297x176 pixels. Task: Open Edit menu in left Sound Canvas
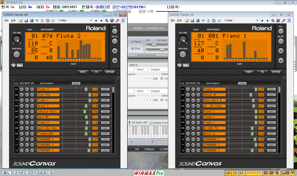tap(13, 20)
